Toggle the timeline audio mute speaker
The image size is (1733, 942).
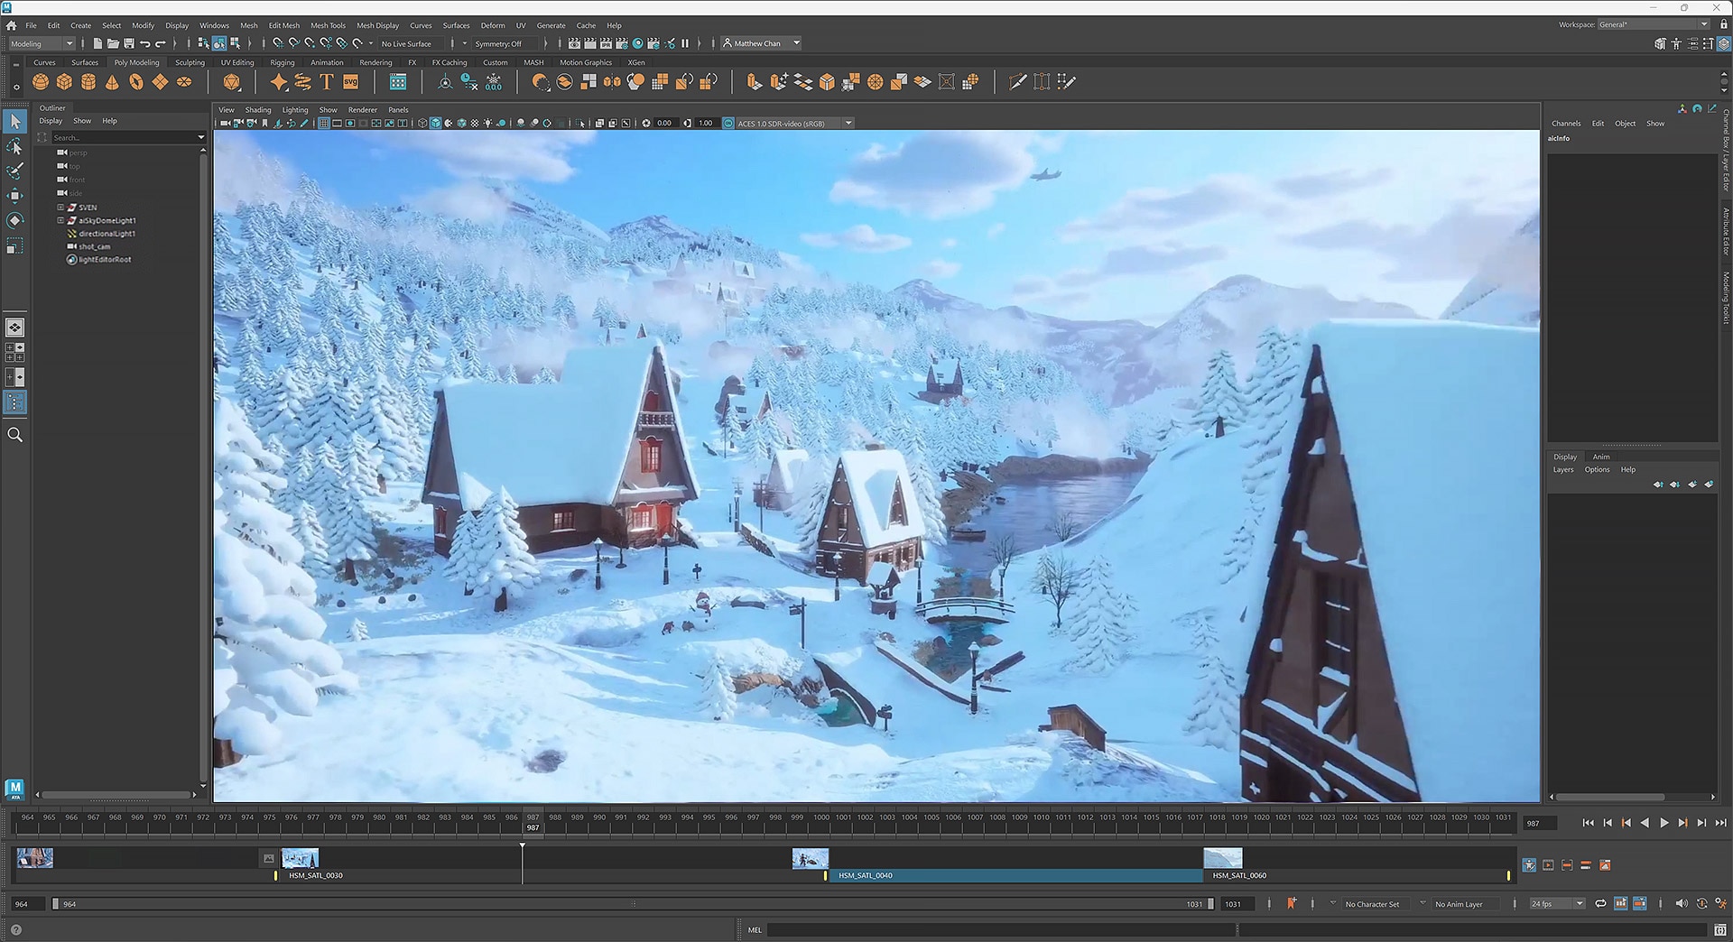(x=1681, y=903)
